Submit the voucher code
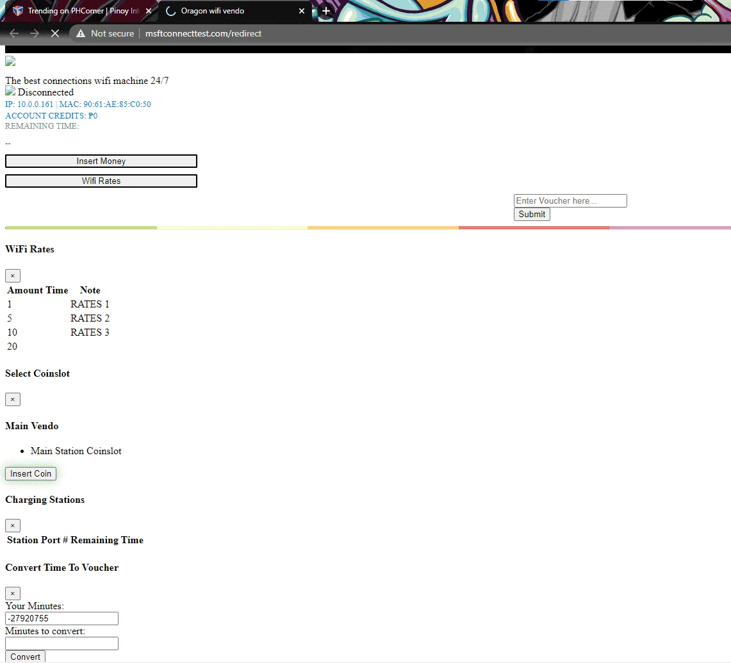 (532, 214)
